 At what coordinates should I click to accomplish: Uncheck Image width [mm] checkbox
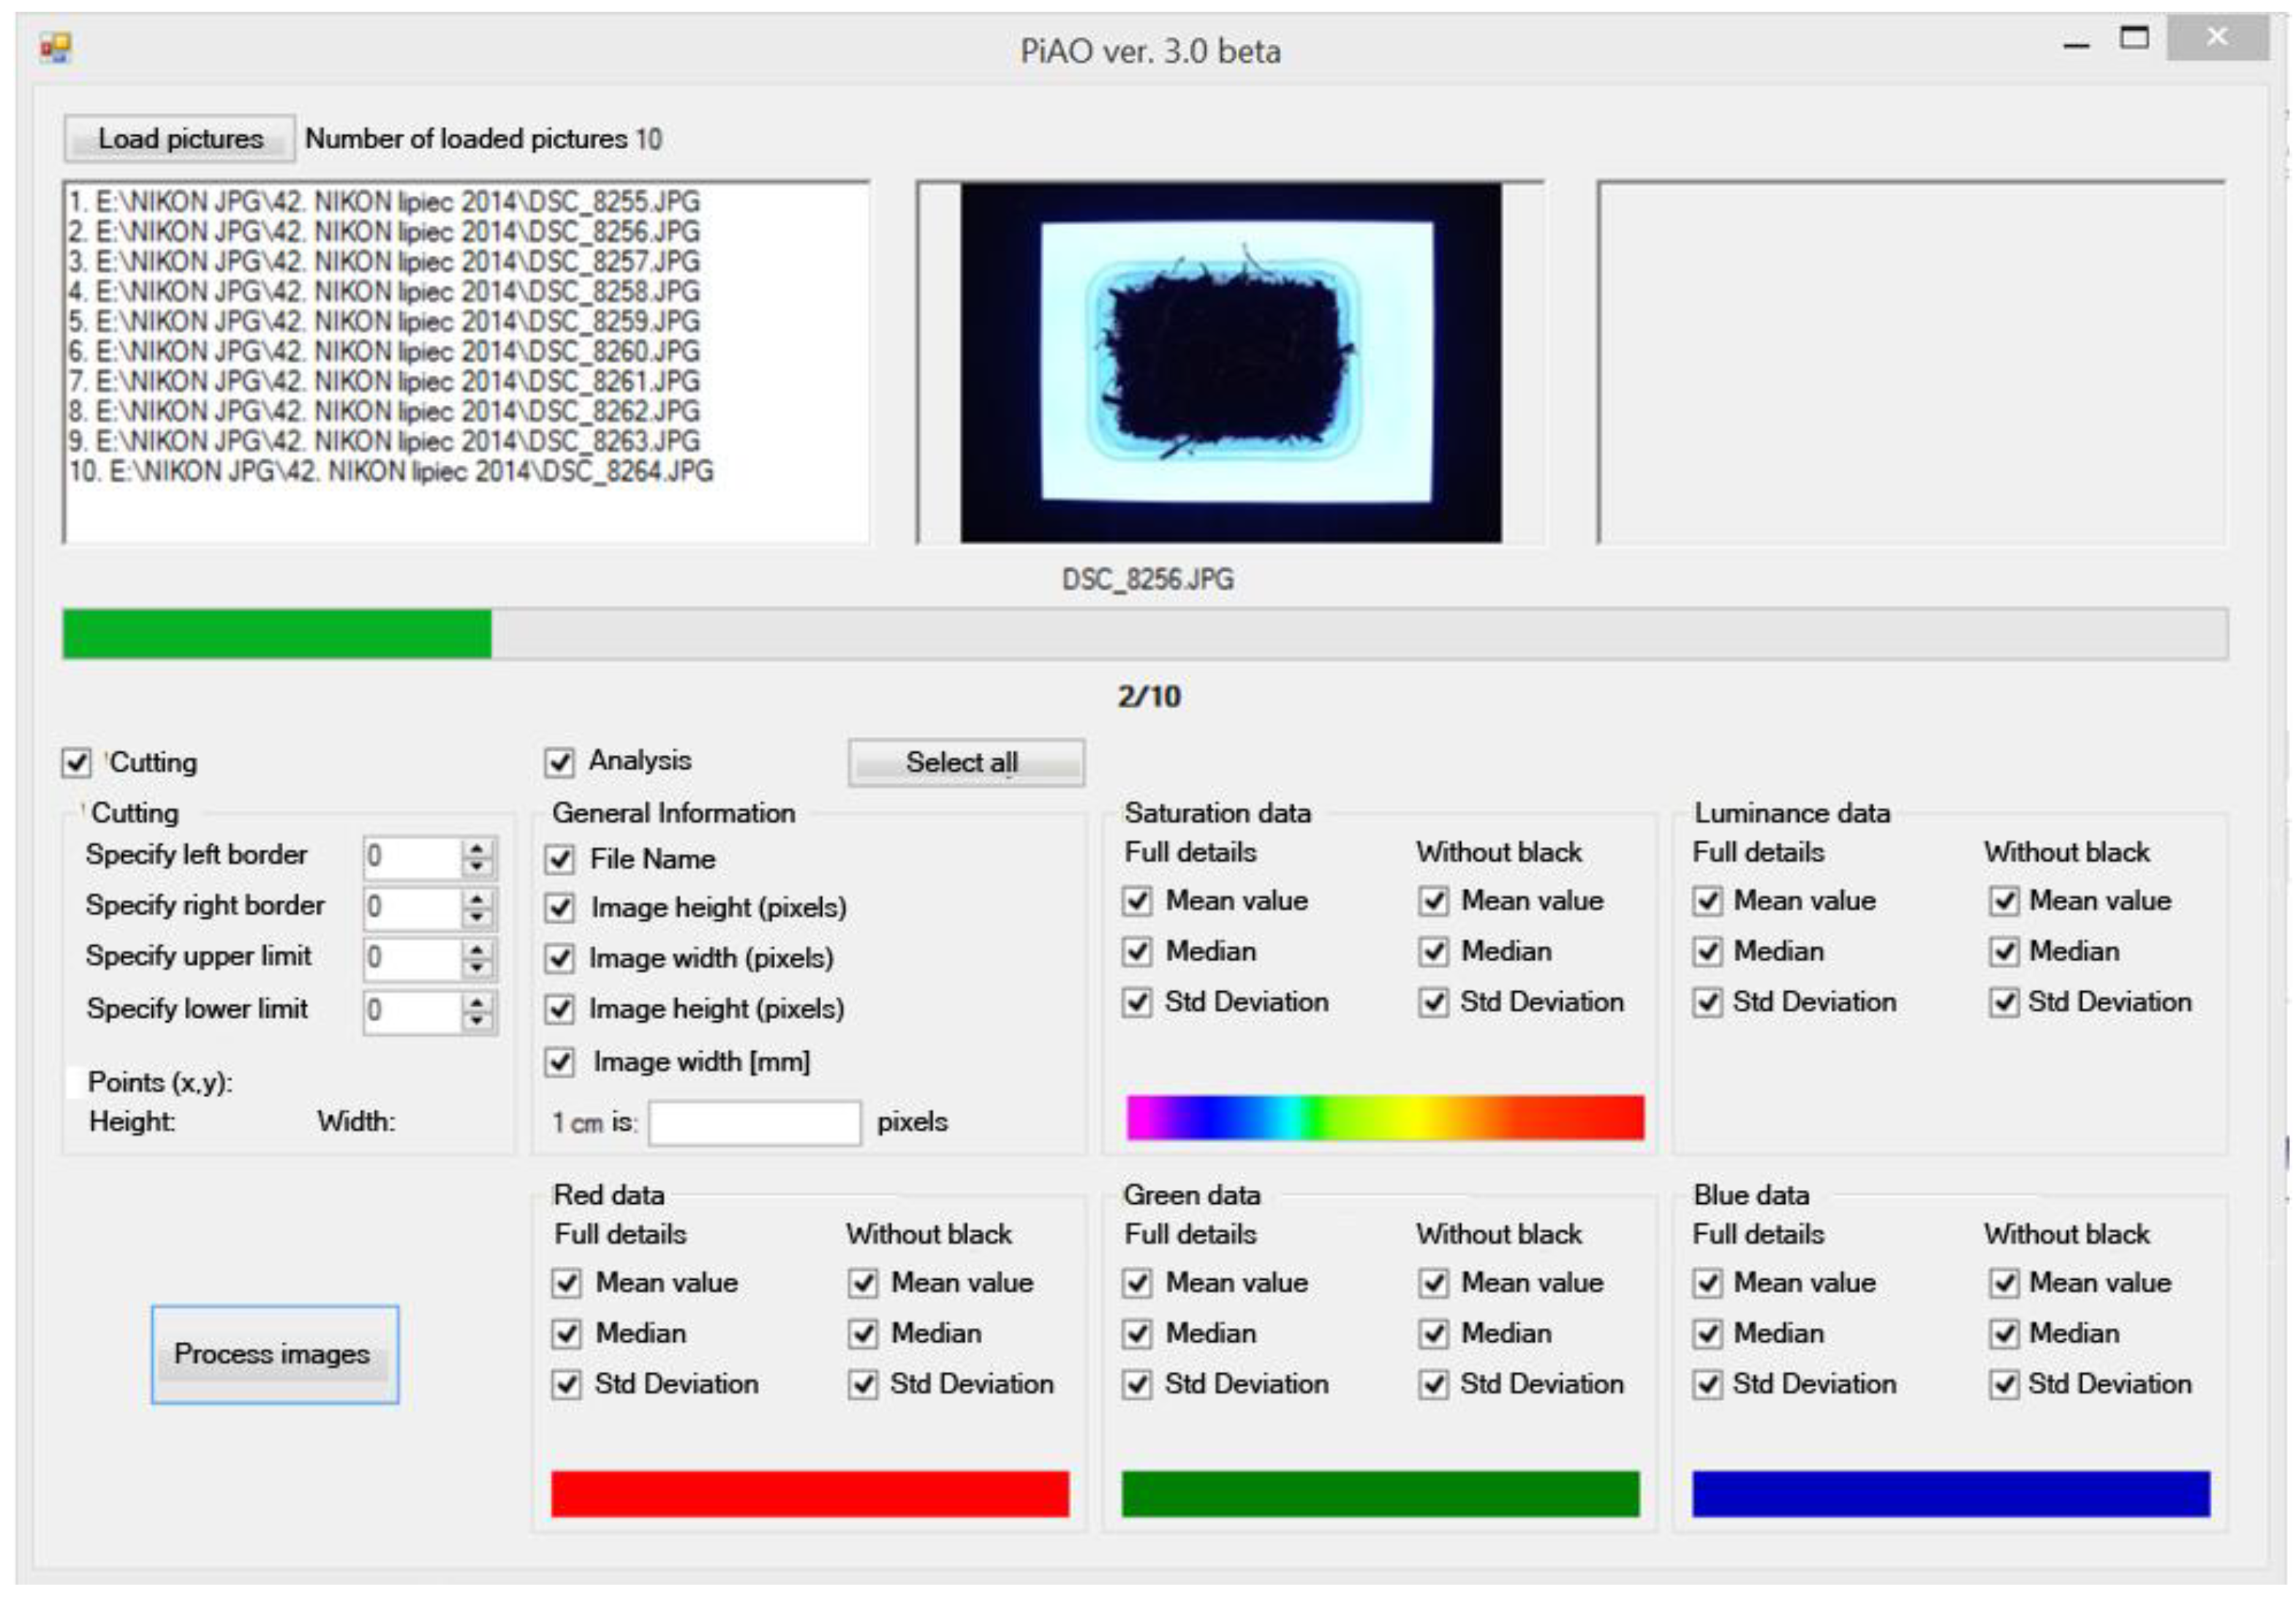[x=560, y=1062]
